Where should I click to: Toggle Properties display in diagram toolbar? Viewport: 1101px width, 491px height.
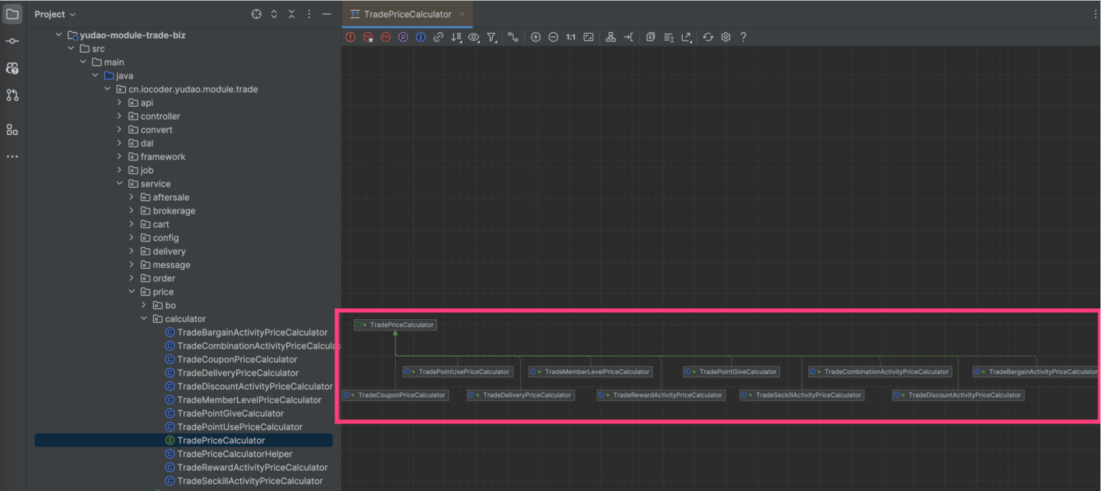pyautogui.click(x=403, y=37)
